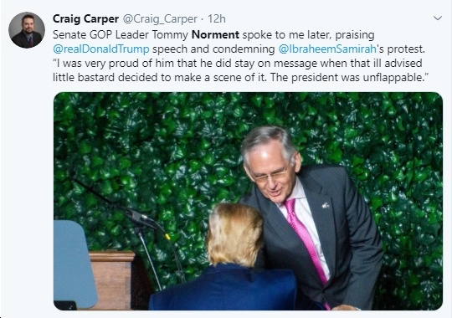Click the eyeglasses of gray-haired man
The image size is (452, 318).
[x=272, y=174]
